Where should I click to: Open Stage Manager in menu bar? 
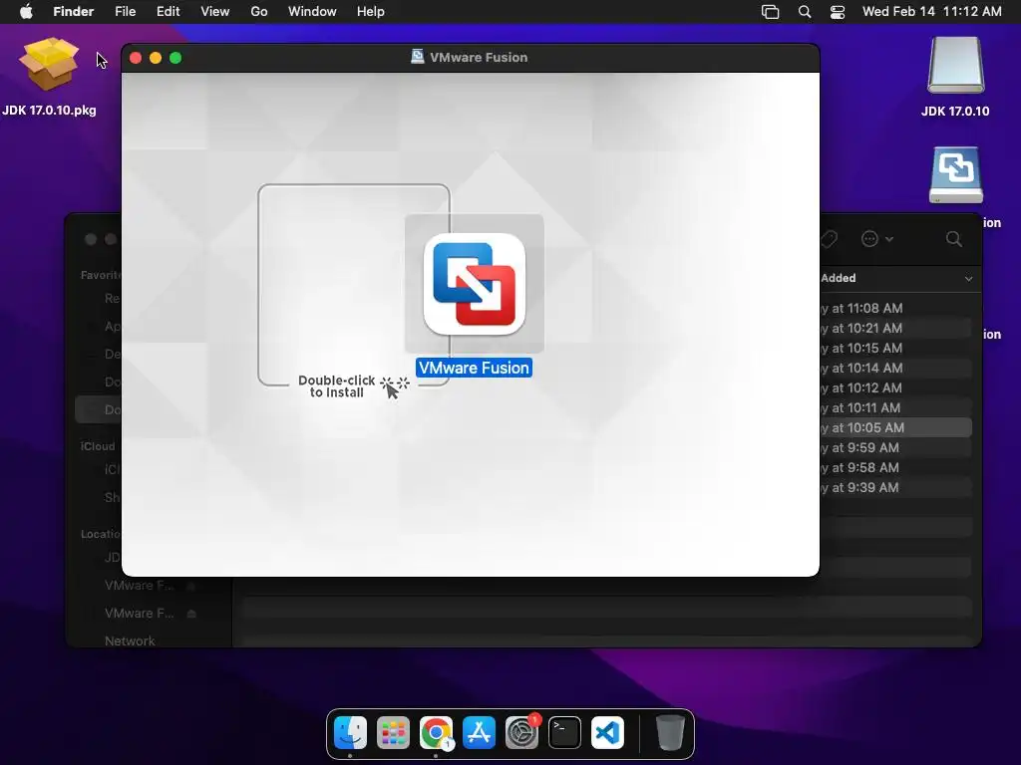[x=771, y=12]
